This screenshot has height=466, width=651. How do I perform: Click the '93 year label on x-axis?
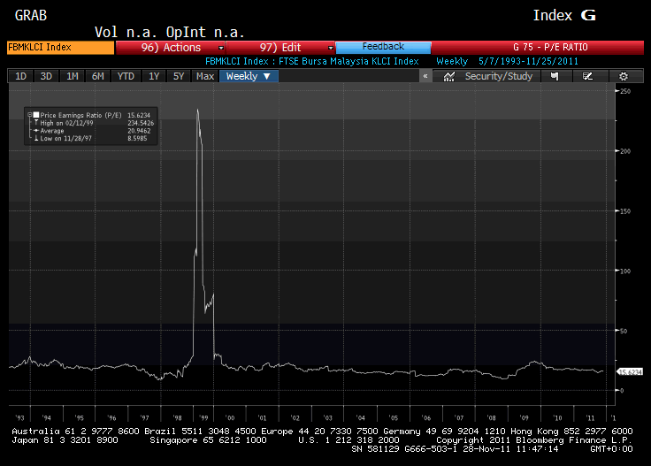(x=19, y=418)
